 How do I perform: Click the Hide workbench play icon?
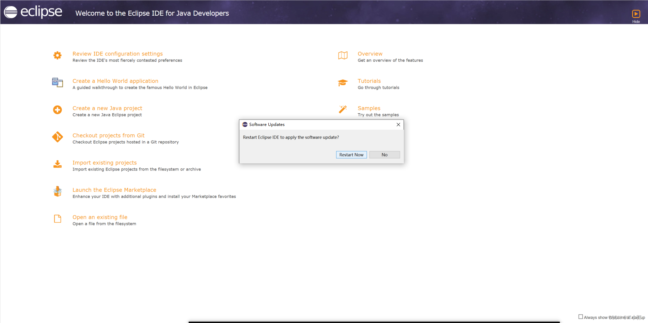636,14
